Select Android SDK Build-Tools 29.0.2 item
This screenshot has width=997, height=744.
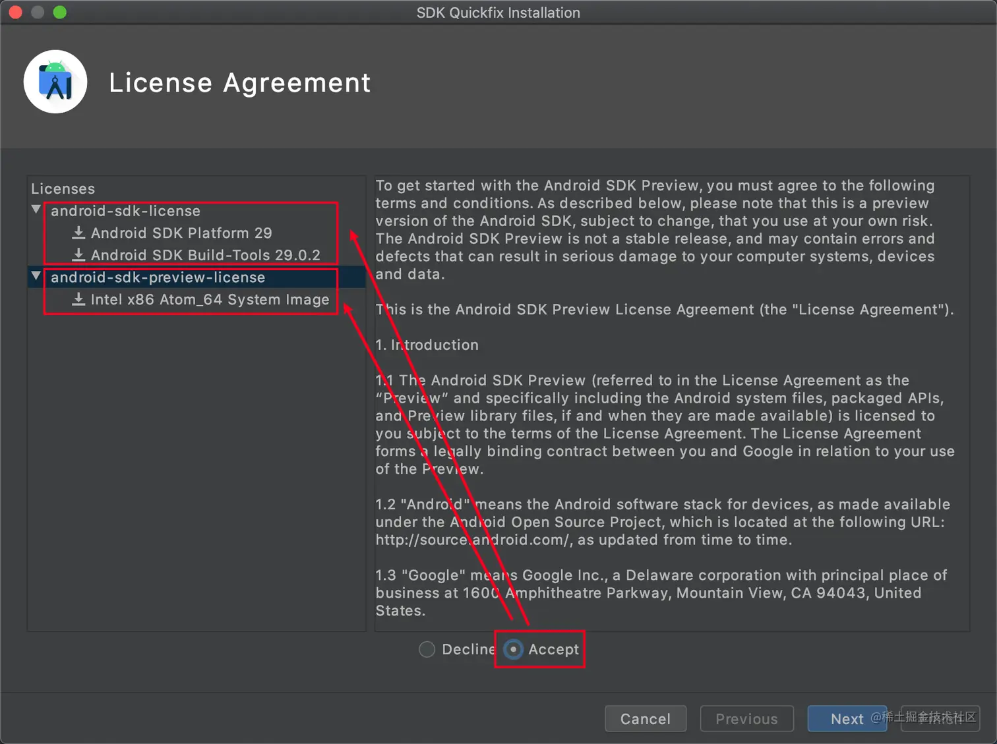pos(205,255)
